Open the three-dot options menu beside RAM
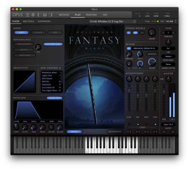This screenshot has width=189, height=169. (x=176, y=21)
